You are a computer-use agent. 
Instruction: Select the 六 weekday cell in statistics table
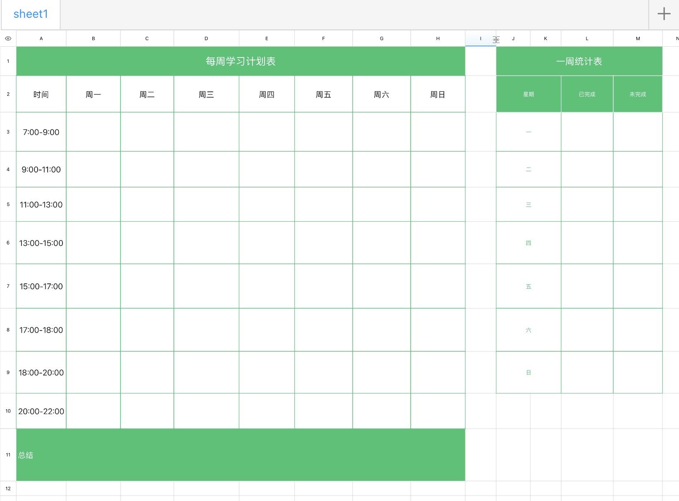[529, 330]
